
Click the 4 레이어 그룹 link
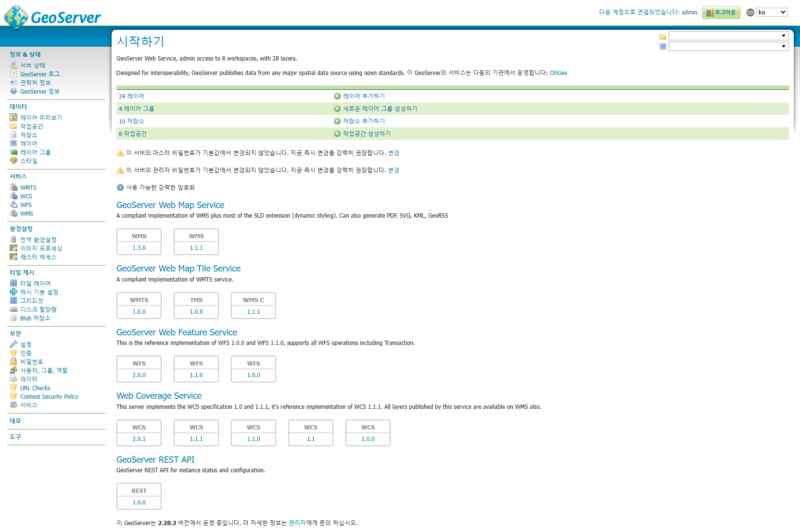coord(137,109)
